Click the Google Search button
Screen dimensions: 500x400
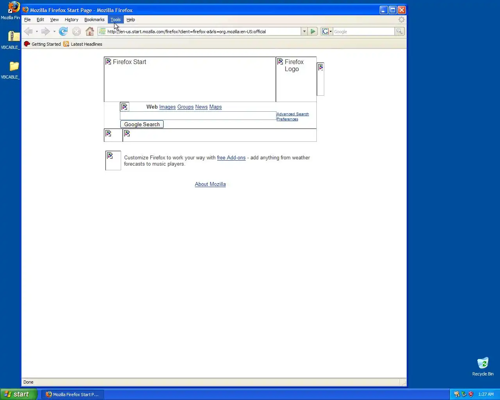[x=142, y=124]
